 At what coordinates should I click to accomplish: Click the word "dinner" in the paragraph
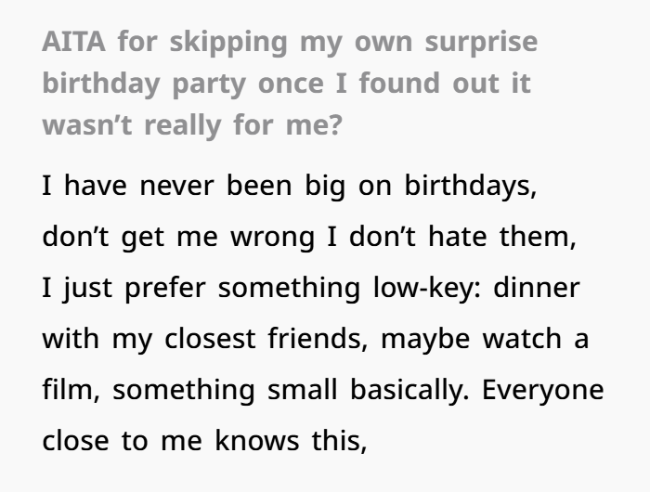point(537,287)
